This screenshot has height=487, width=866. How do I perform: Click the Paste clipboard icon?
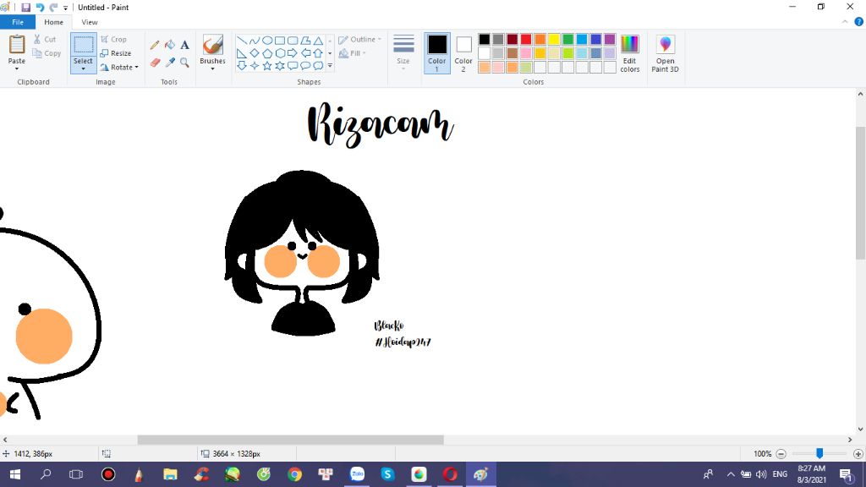click(x=17, y=44)
